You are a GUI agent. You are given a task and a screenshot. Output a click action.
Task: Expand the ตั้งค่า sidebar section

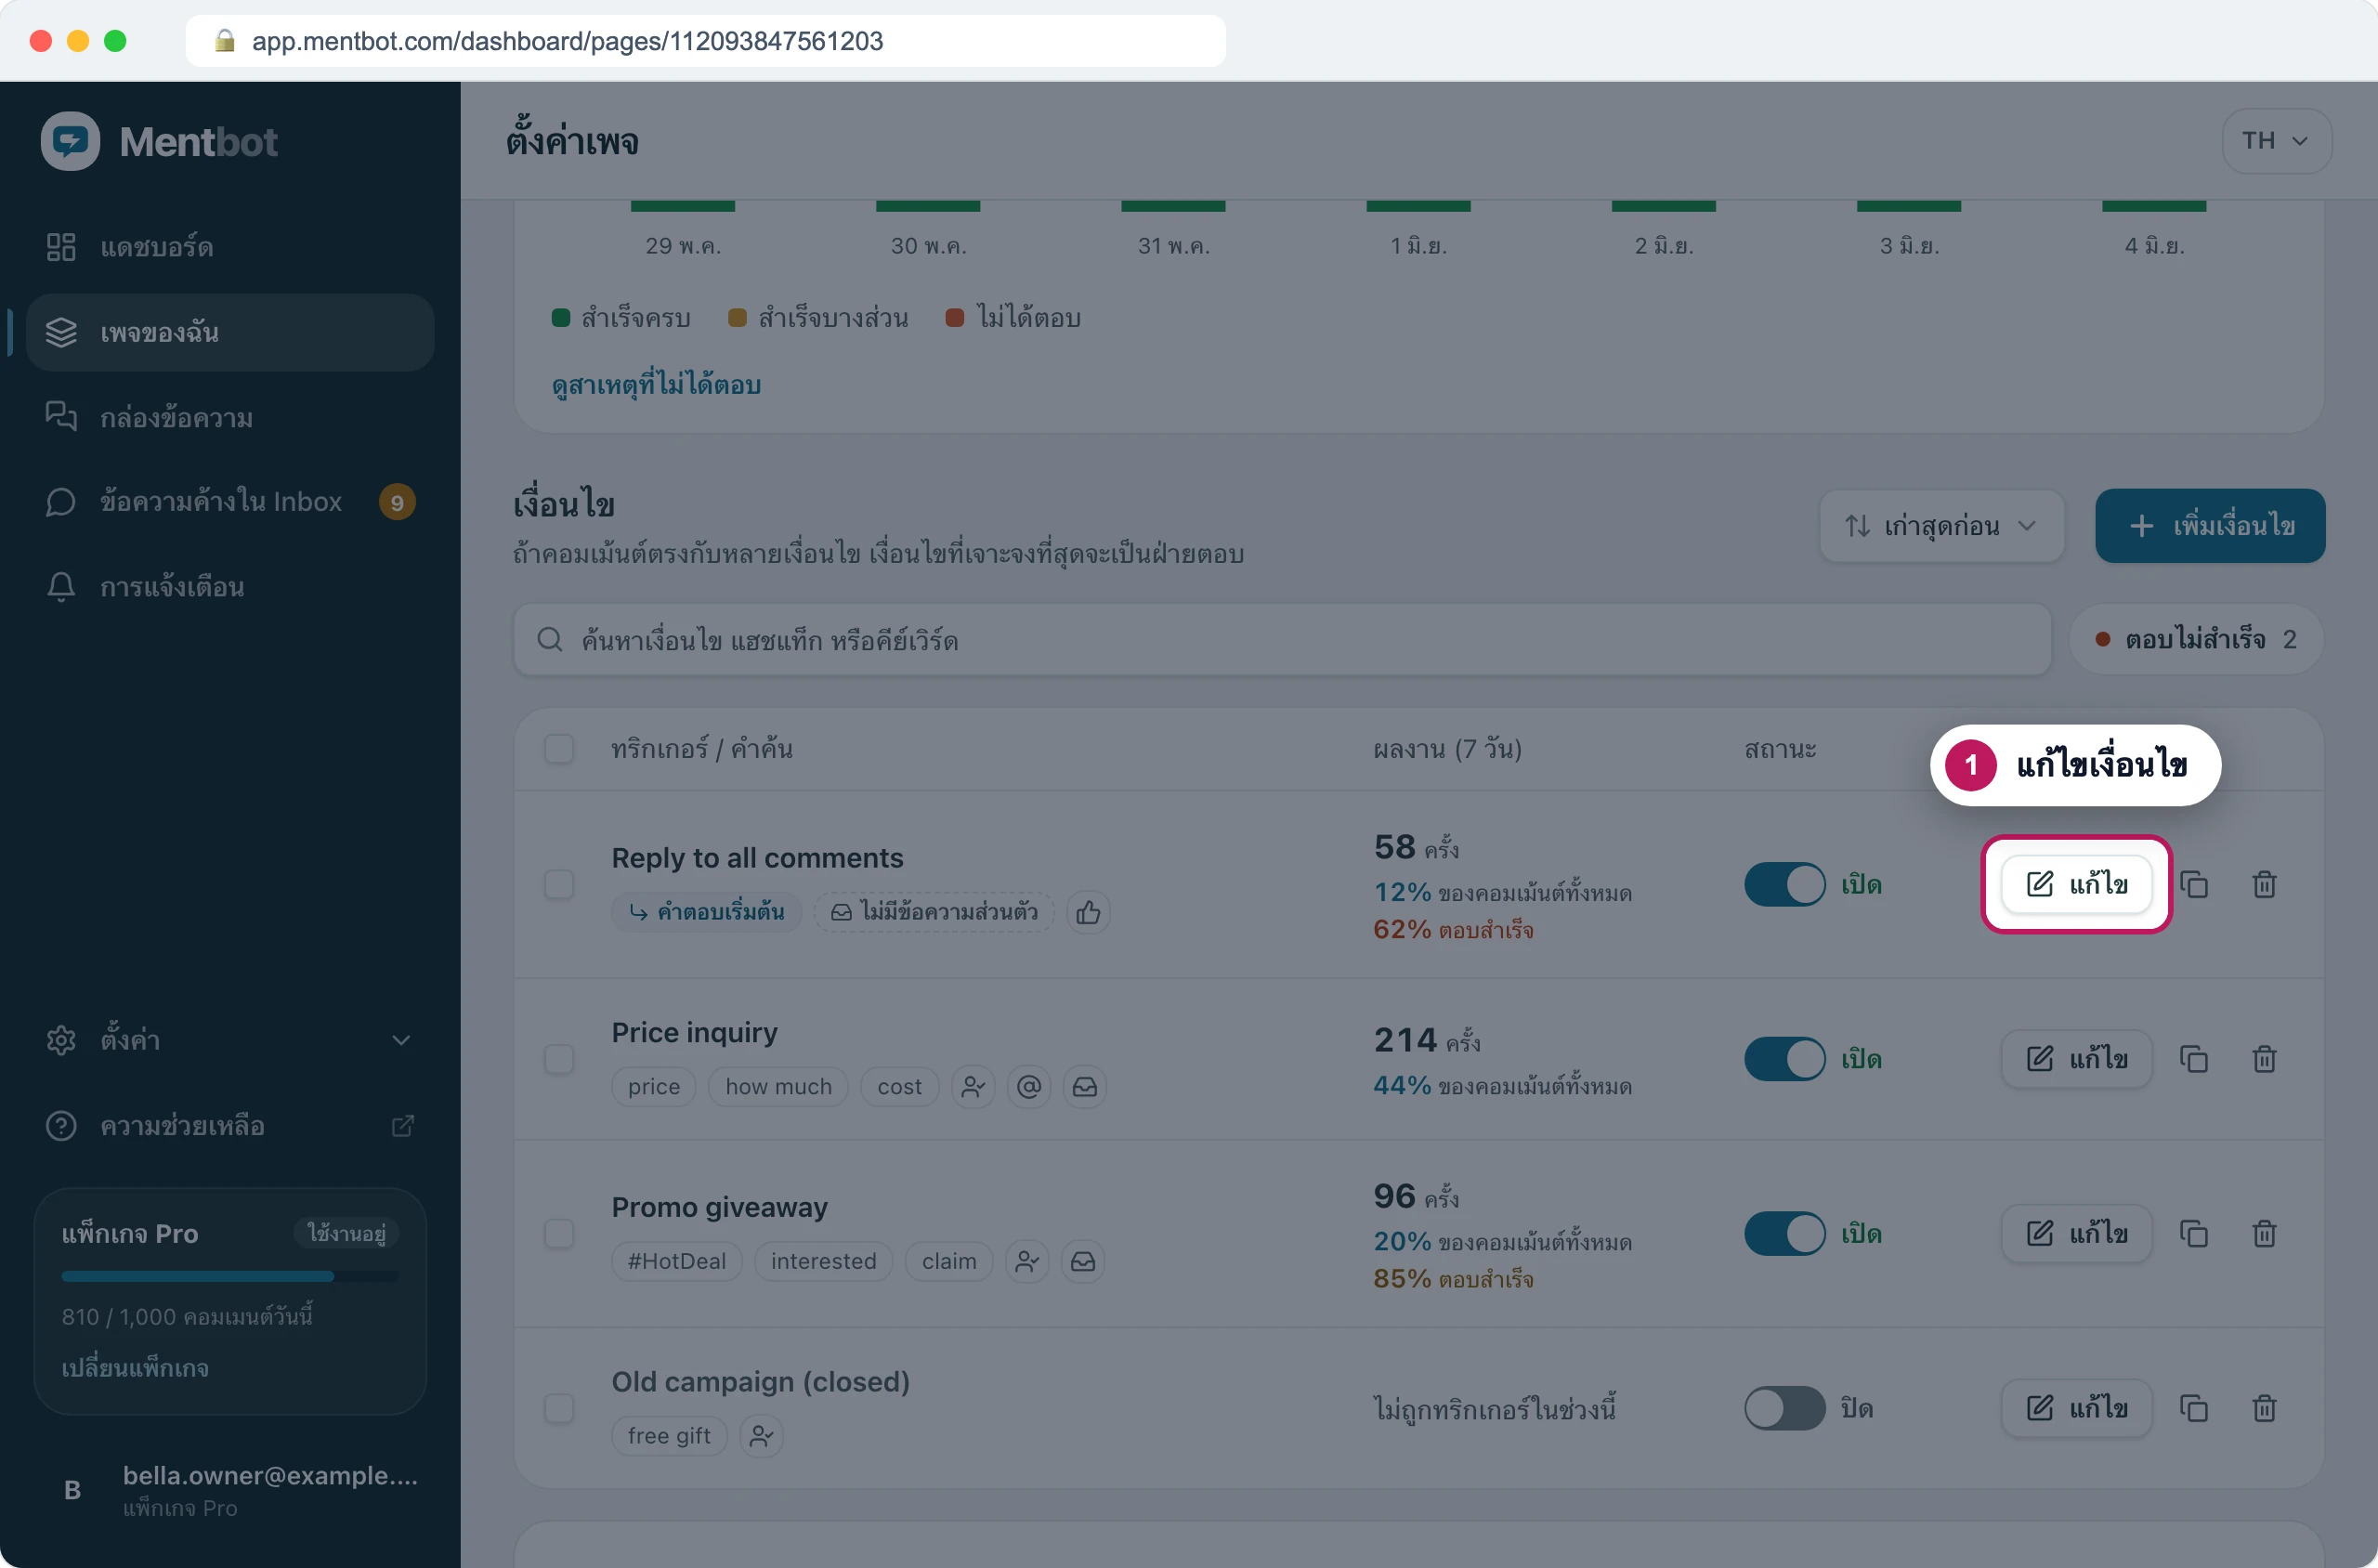(230, 1040)
